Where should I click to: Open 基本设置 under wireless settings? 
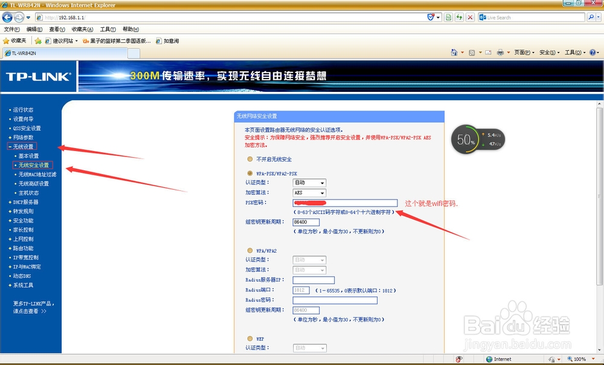(x=28, y=156)
